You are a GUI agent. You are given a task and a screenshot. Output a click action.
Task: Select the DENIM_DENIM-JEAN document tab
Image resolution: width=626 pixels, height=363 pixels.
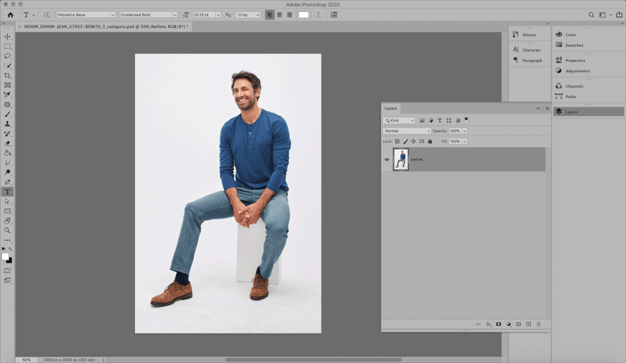[105, 27]
